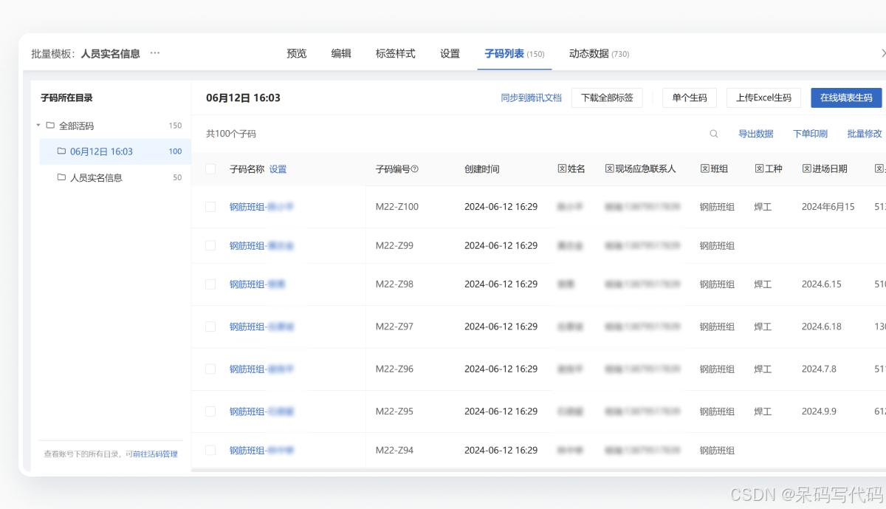886x509 pixels.
Task: Click the field icon beside 班组 column
Action: click(704, 169)
